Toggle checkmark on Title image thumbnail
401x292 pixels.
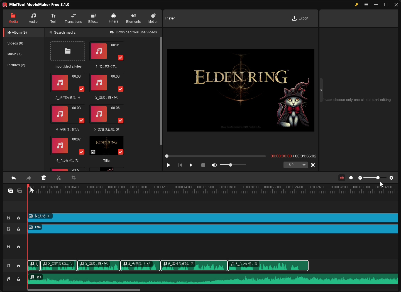121,152
